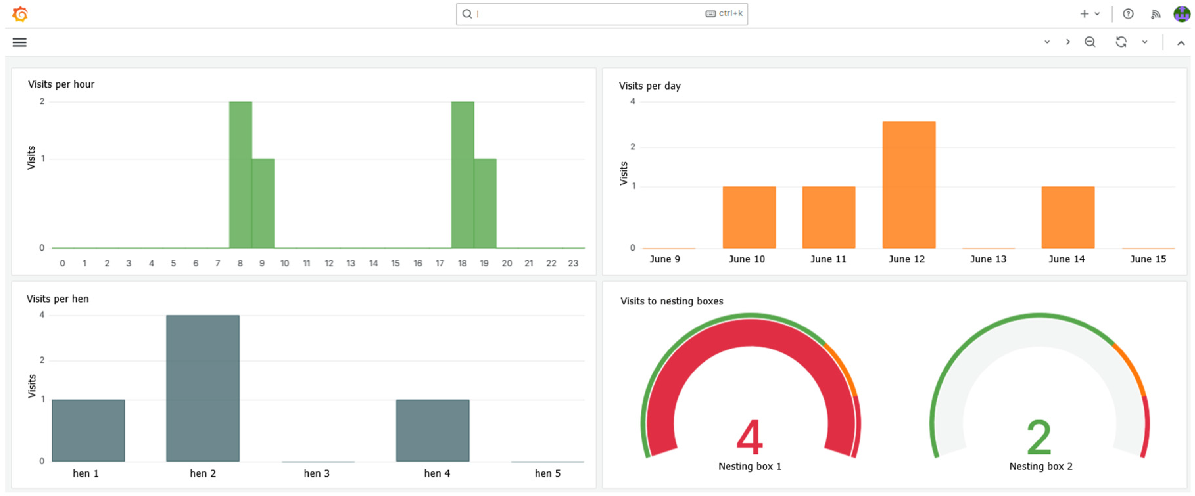
Task: Click the Visits per hour panel title
Action: [x=61, y=84]
